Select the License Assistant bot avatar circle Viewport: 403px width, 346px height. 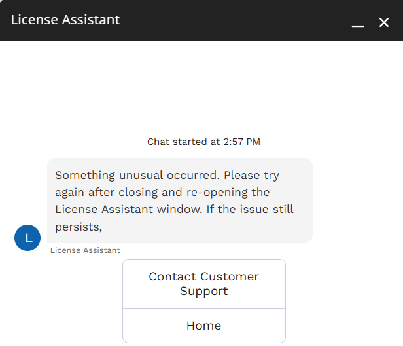click(x=27, y=238)
